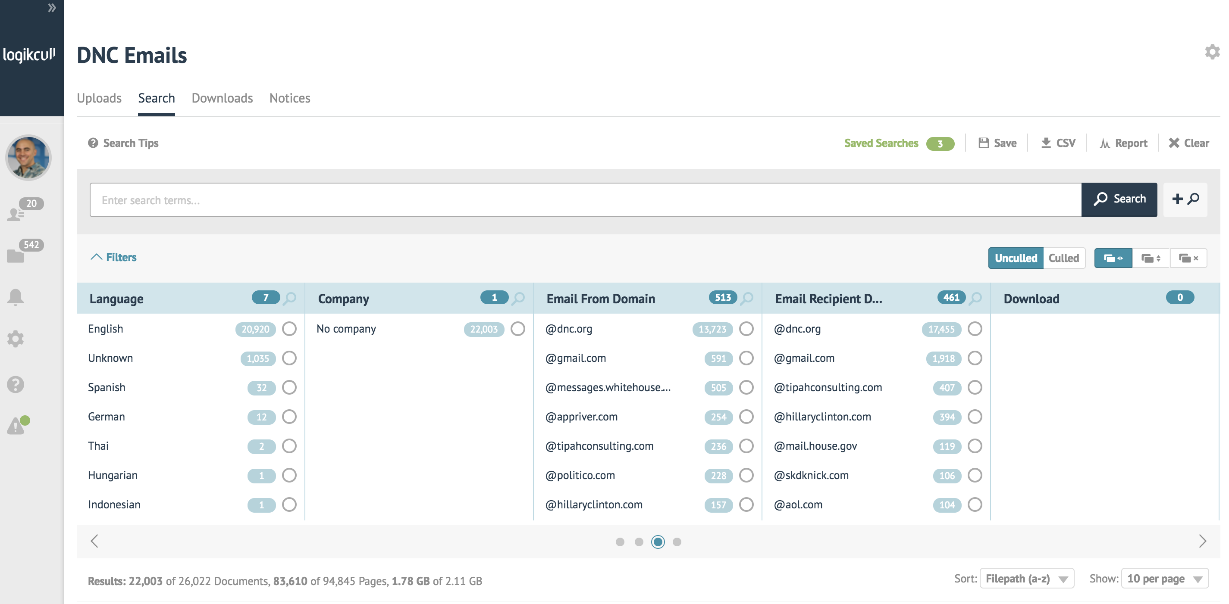Click the help question mark in sidebar

[x=15, y=384]
